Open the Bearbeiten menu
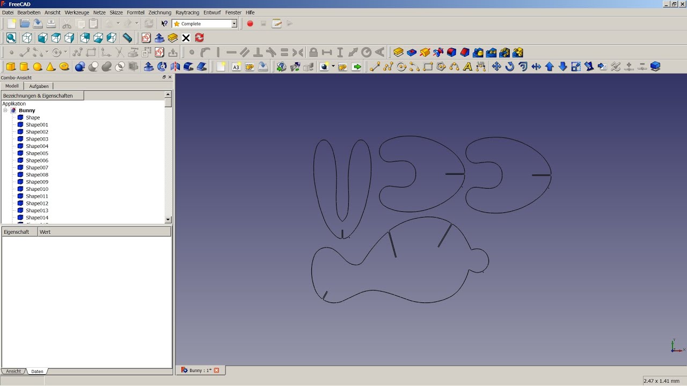This screenshot has width=687, height=386. 29,12
